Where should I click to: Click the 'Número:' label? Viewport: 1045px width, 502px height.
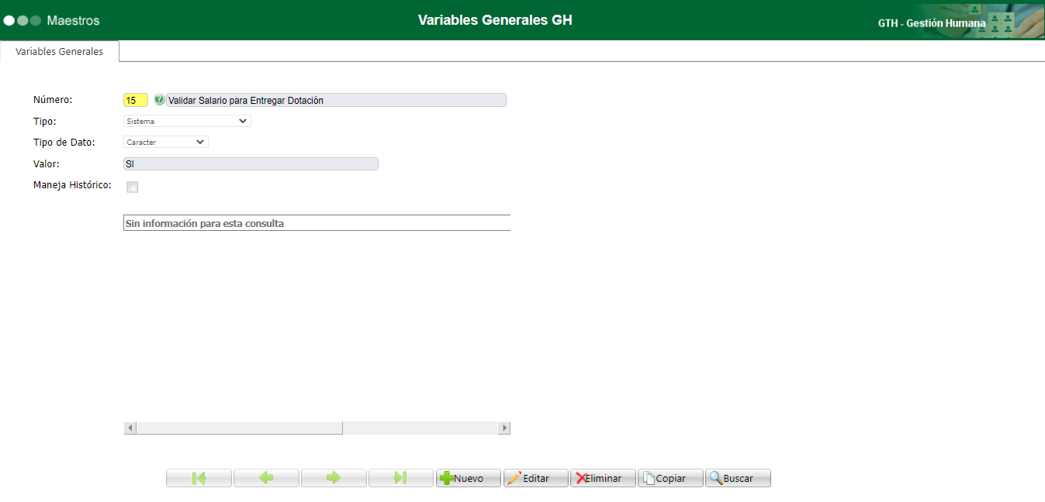coord(53,100)
